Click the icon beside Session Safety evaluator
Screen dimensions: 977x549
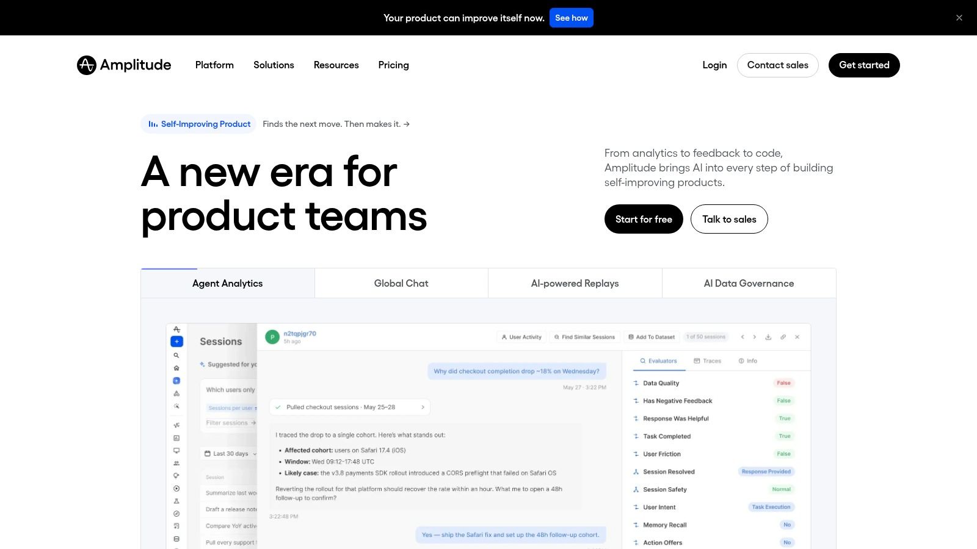click(x=636, y=489)
